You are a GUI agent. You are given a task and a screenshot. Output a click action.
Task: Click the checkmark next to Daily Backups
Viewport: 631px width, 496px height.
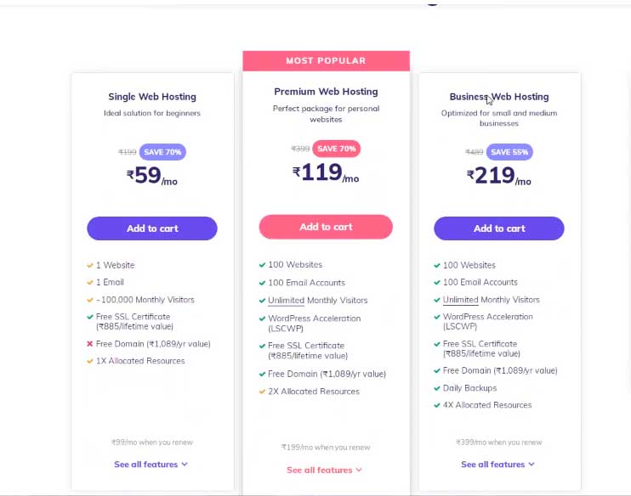(437, 388)
